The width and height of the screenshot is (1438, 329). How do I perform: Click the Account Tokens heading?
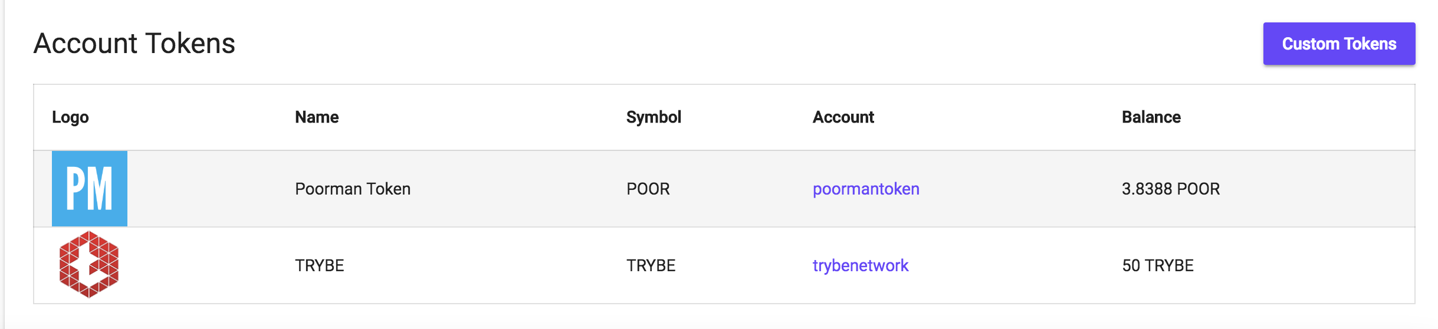point(134,43)
